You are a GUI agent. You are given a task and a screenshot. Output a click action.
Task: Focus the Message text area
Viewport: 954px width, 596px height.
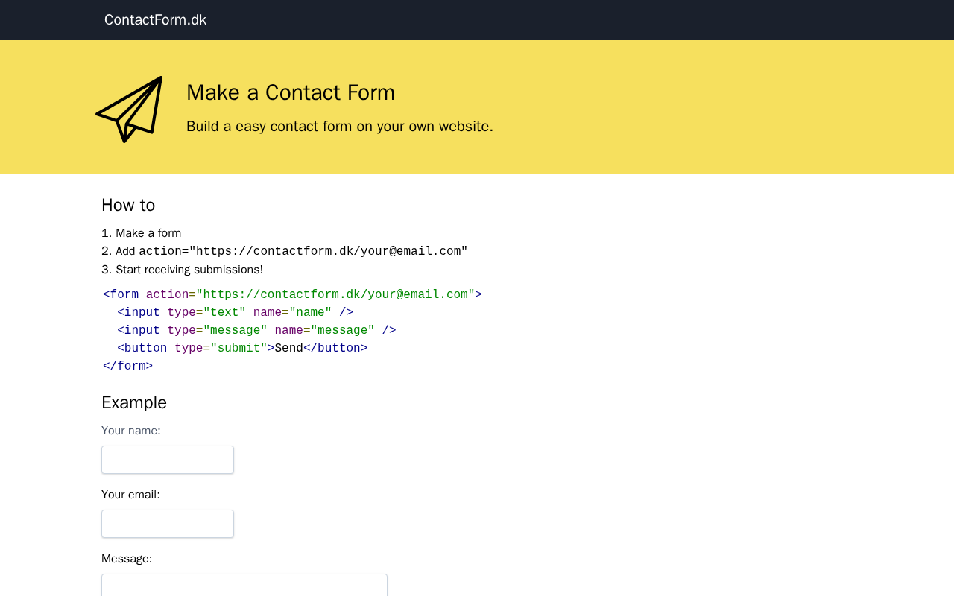pos(244,586)
